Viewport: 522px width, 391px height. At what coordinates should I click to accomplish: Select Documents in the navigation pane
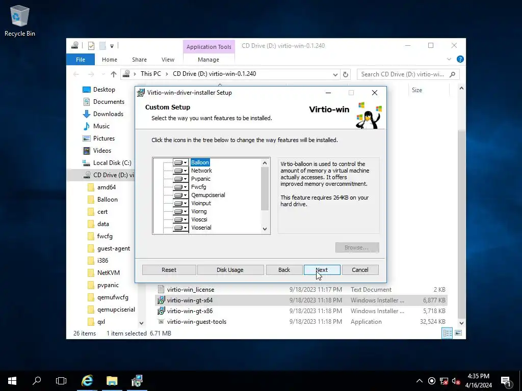click(x=109, y=102)
